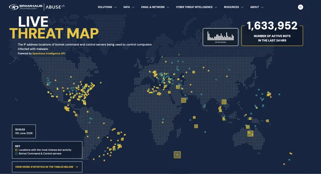The width and height of the screenshot is (321, 174).
Task: Click the large yellow marker on Arabian Peninsula
Action: click(184, 100)
